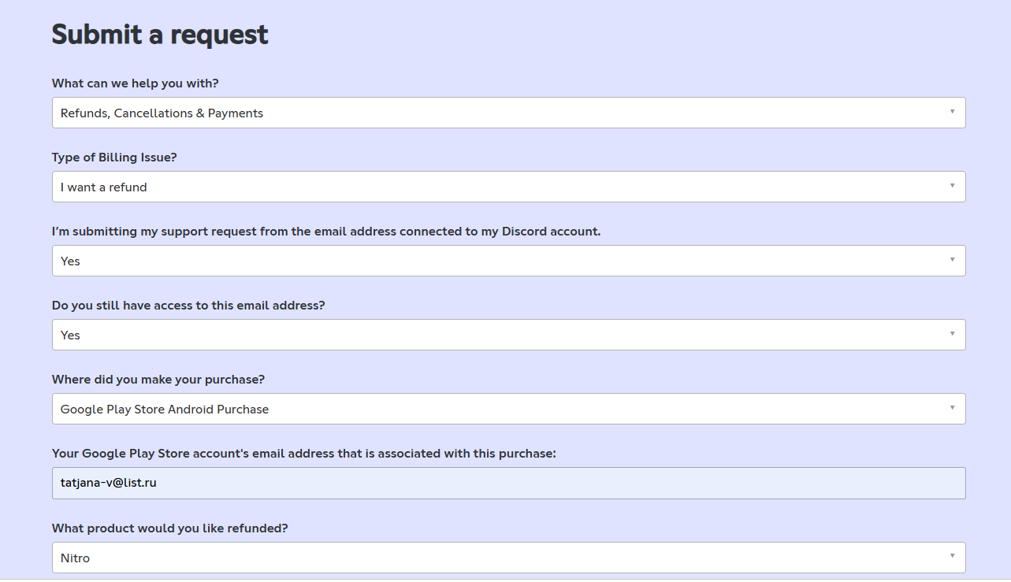This screenshot has height=582, width=1011.
Task: Click the Google Play Store account email label
Action: pyautogui.click(x=304, y=454)
